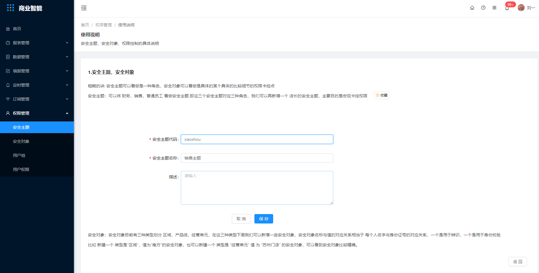
Task: Click the 使用说明 breadcrumb text
Action: (x=126, y=25)
